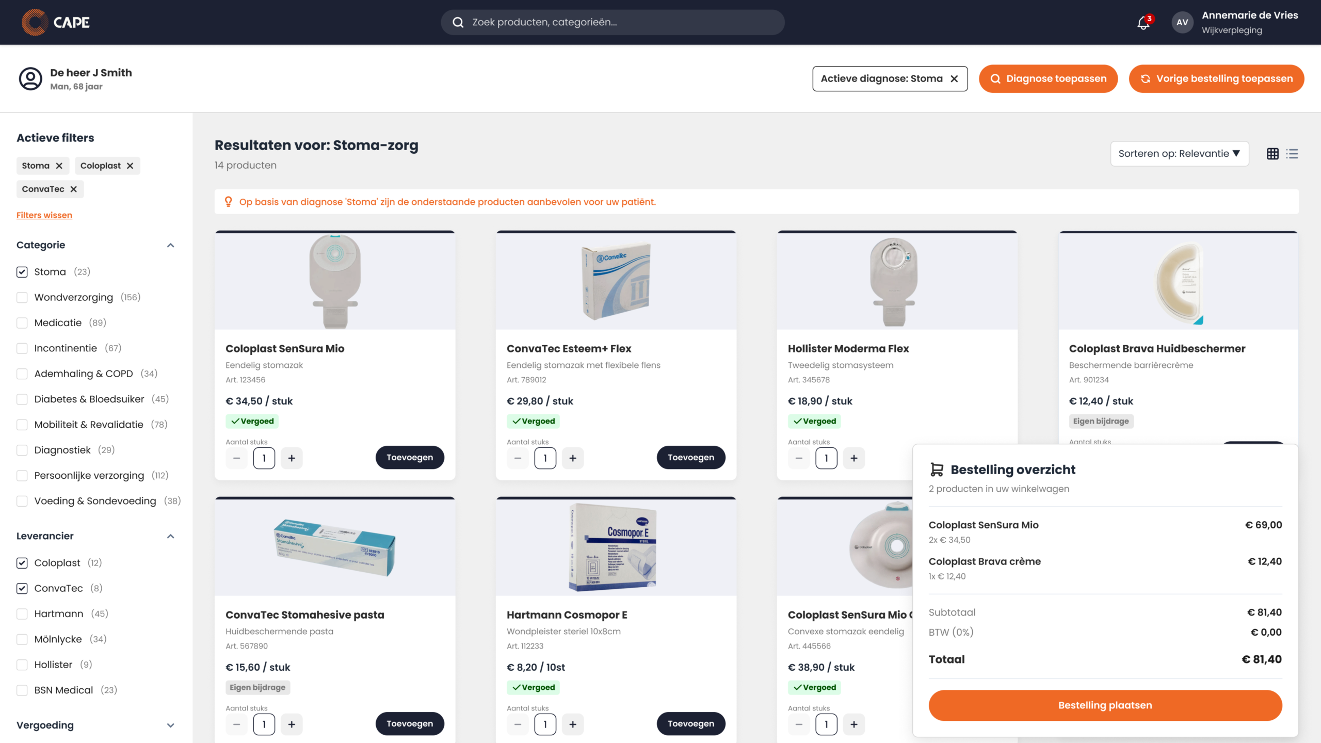Screen dimensions: 1321x743
Task: Switch to list view
Action: click(1292, 154)
